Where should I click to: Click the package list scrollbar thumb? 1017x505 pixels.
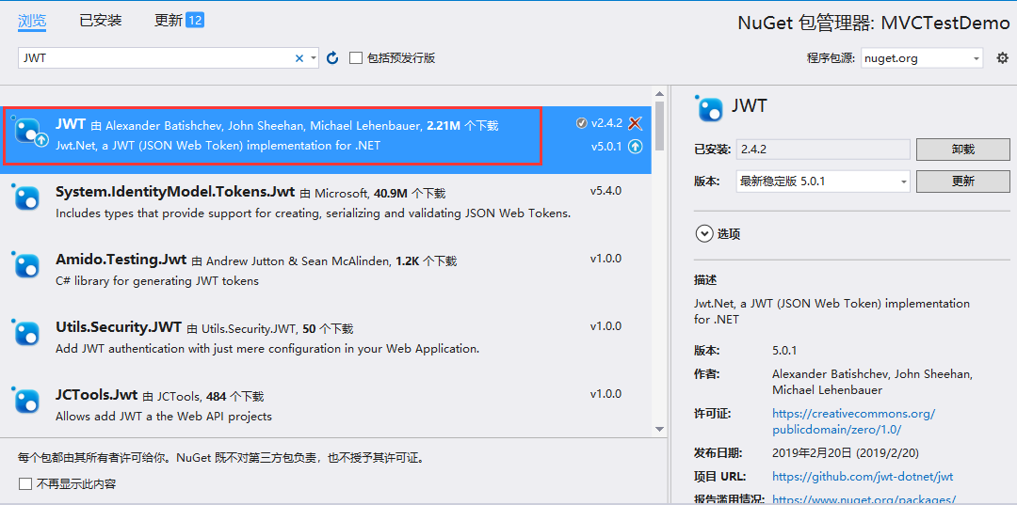point(659,125)
